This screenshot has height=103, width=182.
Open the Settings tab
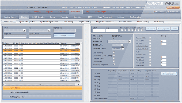[x=121, y=17]
